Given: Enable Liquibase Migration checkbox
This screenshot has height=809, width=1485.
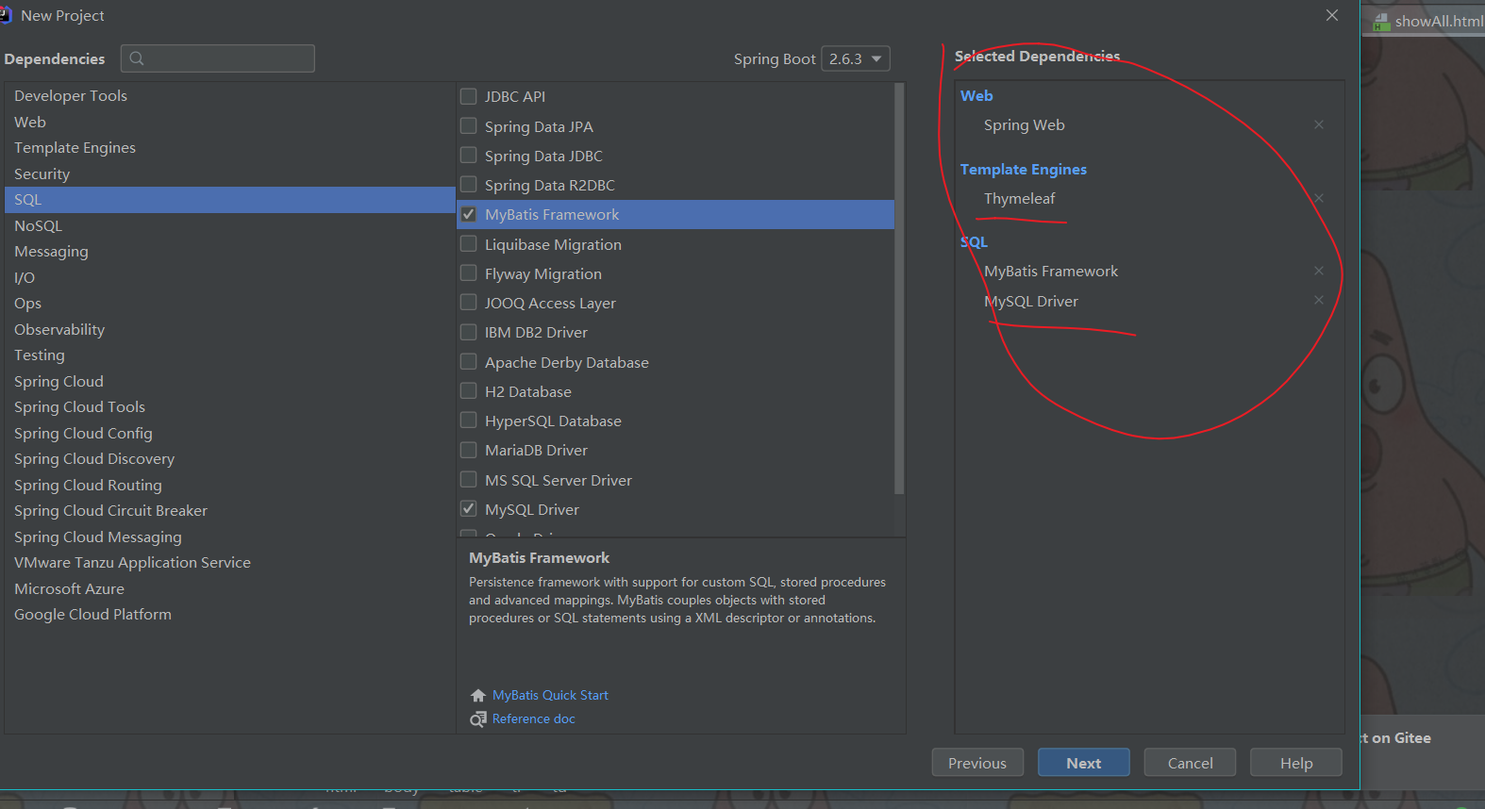Looking at the screenshot, I should 468,243.
